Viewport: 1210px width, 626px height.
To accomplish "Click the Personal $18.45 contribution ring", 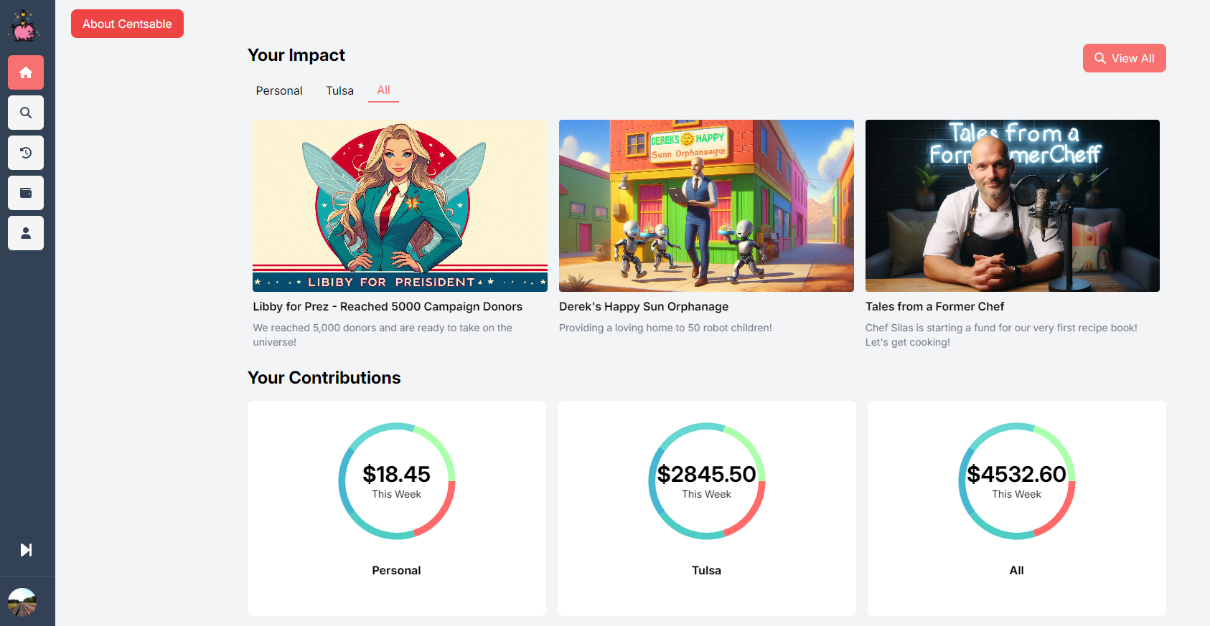I will pyautogui.click(x=396, y=481).
